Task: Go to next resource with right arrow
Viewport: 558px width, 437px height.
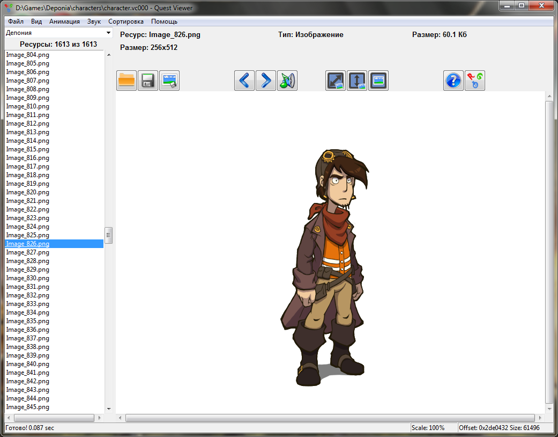Action: point(266,81)
